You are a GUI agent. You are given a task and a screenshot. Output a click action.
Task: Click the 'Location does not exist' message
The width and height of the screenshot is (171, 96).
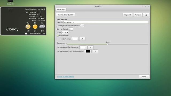[35, 9]
